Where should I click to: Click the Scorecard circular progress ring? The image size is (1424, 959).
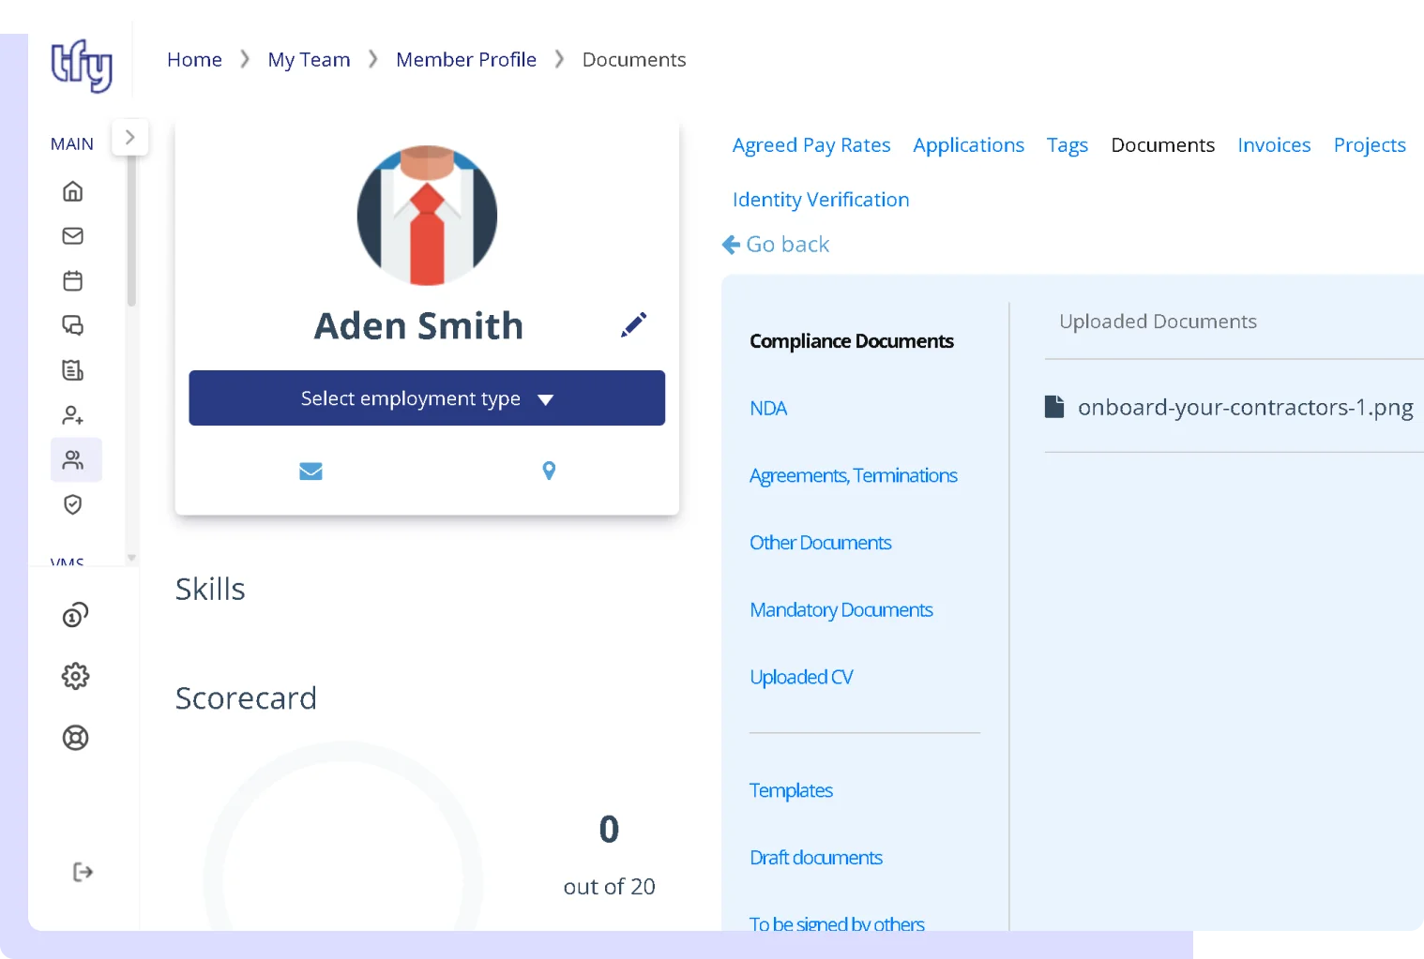[x=343, y=836]
